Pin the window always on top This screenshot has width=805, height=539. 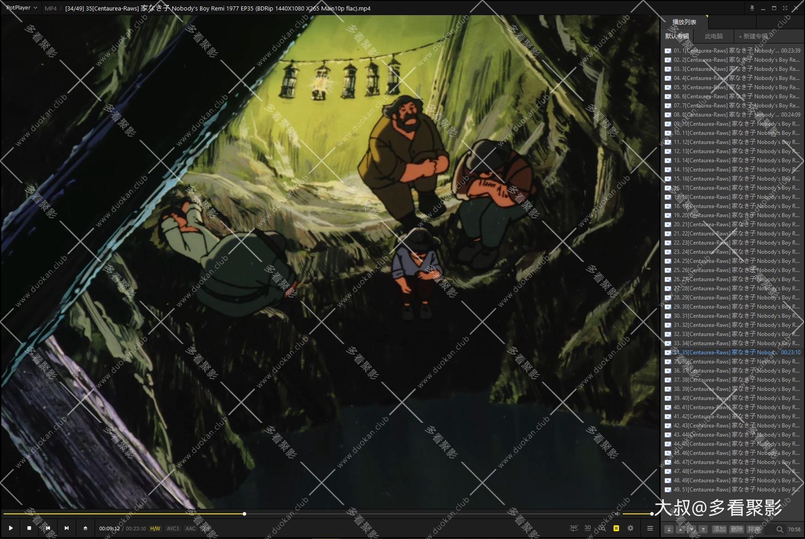point(752,8)
